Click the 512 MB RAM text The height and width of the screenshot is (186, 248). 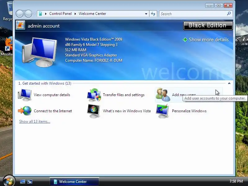[x=76, y=50]
